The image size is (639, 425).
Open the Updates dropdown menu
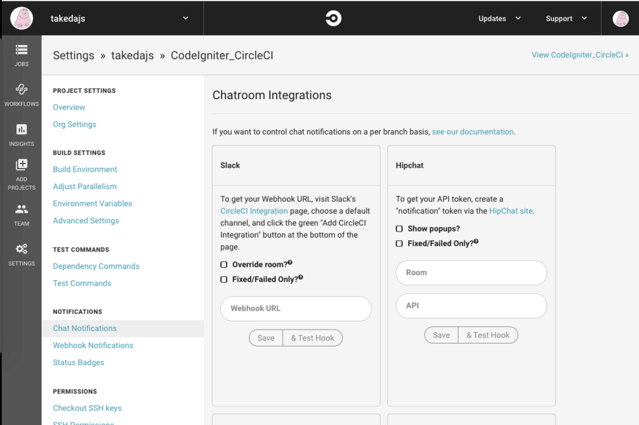(x=500, y=18)
